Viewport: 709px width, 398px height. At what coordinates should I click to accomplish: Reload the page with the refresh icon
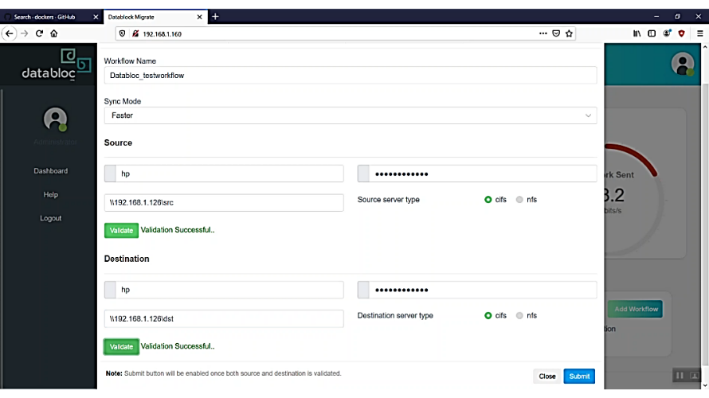[39, 33]
